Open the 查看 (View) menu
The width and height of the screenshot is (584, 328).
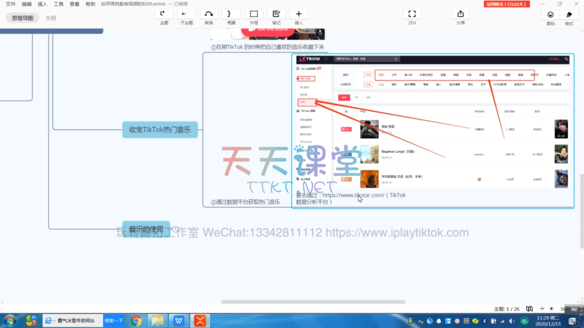[x=75, y=4]
